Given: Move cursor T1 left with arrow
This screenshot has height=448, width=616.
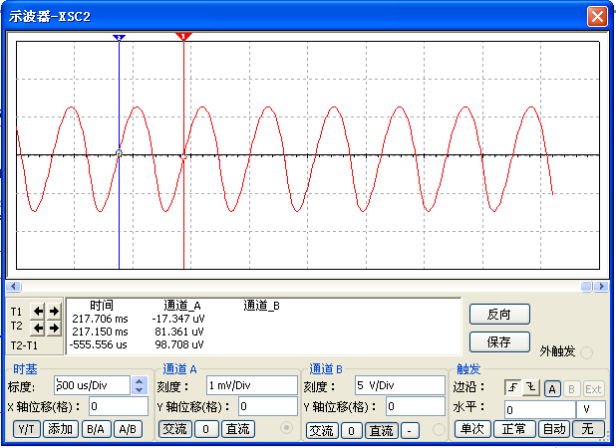Looking at the screenshot, I should 39,311.
